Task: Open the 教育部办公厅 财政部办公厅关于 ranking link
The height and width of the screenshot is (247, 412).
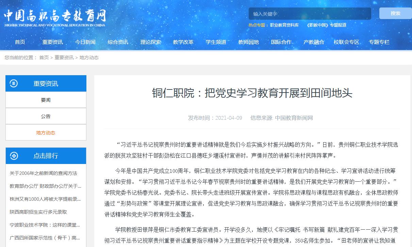Action: 45,186
